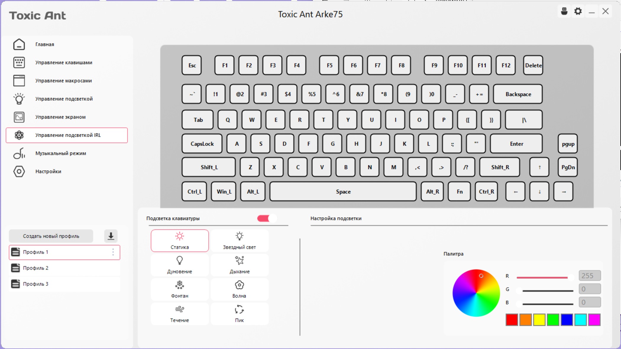This screenshot has width=621, height=349.
Task: Click the CapsLock key on keyboard layout
Action: [202, 144]
